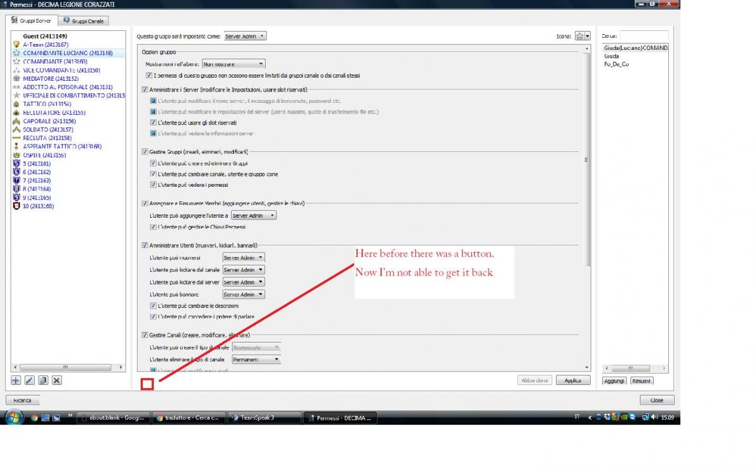Toggle L'utente può vedere i permessi checkbox
756x472 pixels.
153,185
